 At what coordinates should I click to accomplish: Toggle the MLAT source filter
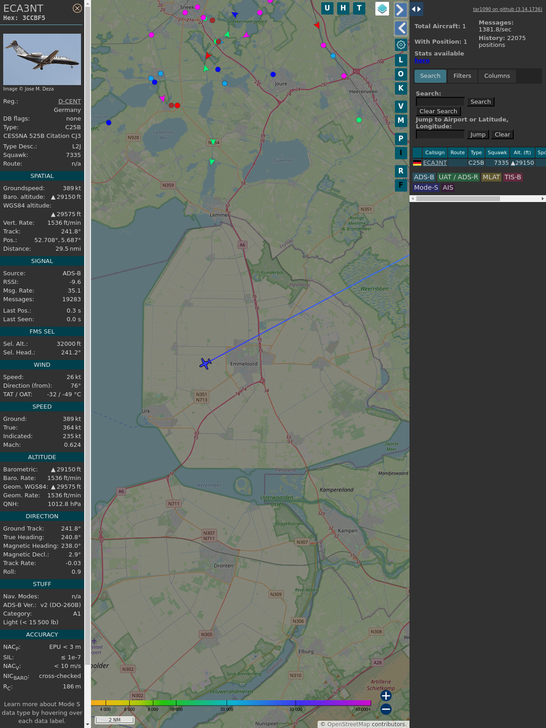tap(491, 177)
